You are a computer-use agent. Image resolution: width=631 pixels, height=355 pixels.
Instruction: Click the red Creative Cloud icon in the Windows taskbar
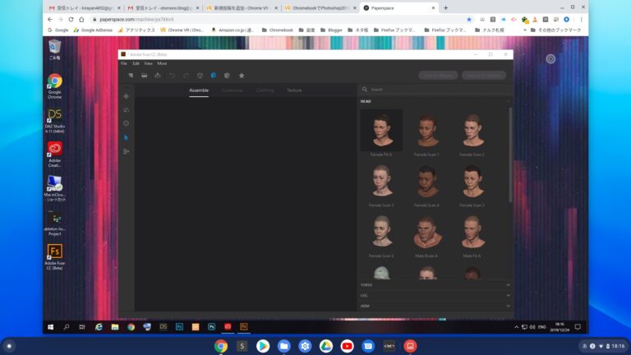click(x=228, y=327)
